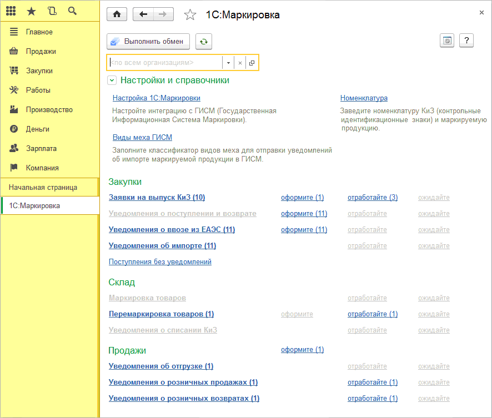Image resolution: width=492 pixels, height=418 pixels.
Task: Collapse Настройки и справочники section
Action: click(112, 80)
